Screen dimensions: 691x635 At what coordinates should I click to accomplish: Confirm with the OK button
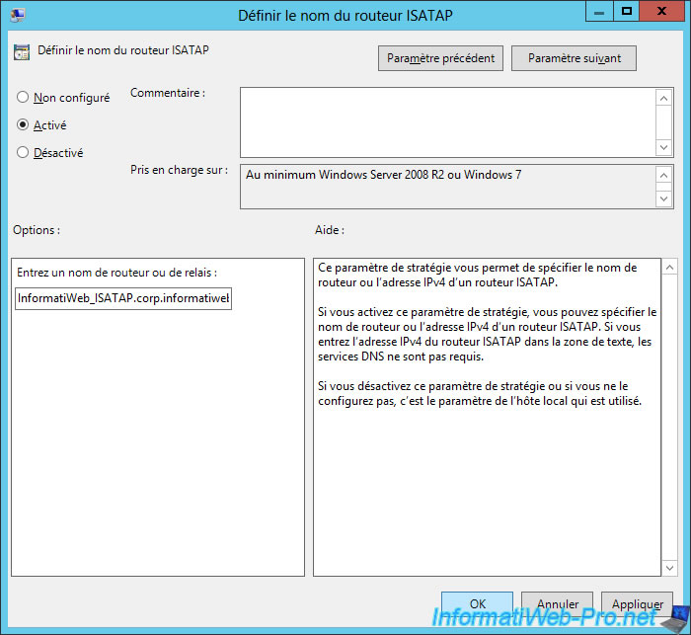[x=477, y=603]
